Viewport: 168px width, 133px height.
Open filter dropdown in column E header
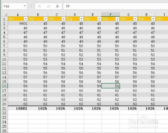click(x=99, y=19)
